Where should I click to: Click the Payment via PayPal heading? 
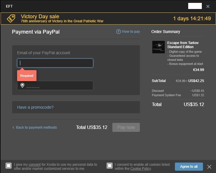tap(36, 32)
